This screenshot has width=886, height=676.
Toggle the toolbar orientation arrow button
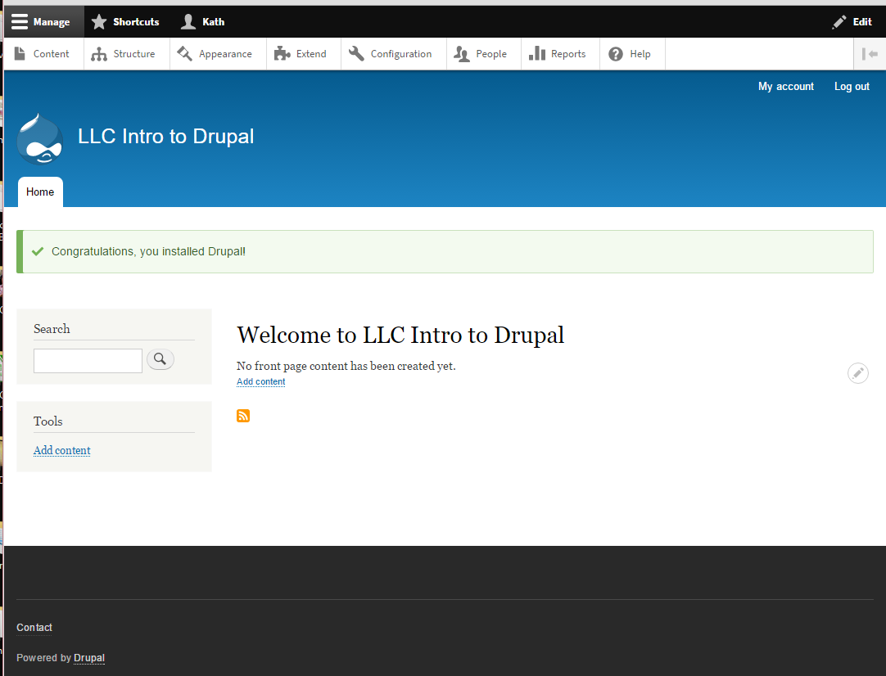[x=870, y=54]
